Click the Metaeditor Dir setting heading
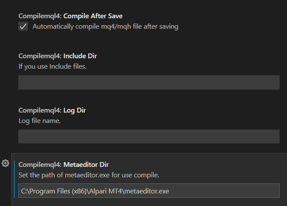Screen dimensions: 287x206 (x=64, y=165)
